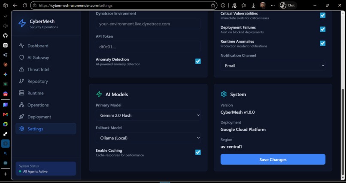
Task: Open GitHub from the browser sidebar
Action: click(6, 35)
